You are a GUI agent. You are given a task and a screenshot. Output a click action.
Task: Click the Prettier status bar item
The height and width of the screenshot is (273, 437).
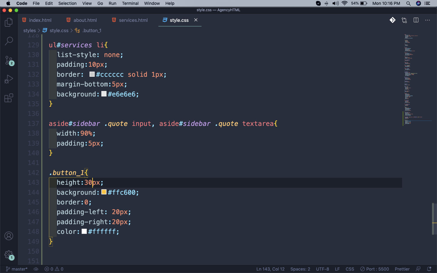402,269
